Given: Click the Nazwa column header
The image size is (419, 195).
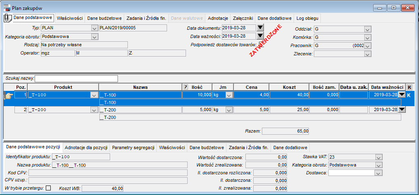Looking at the screenshot, I should click(x=140, y=87).
